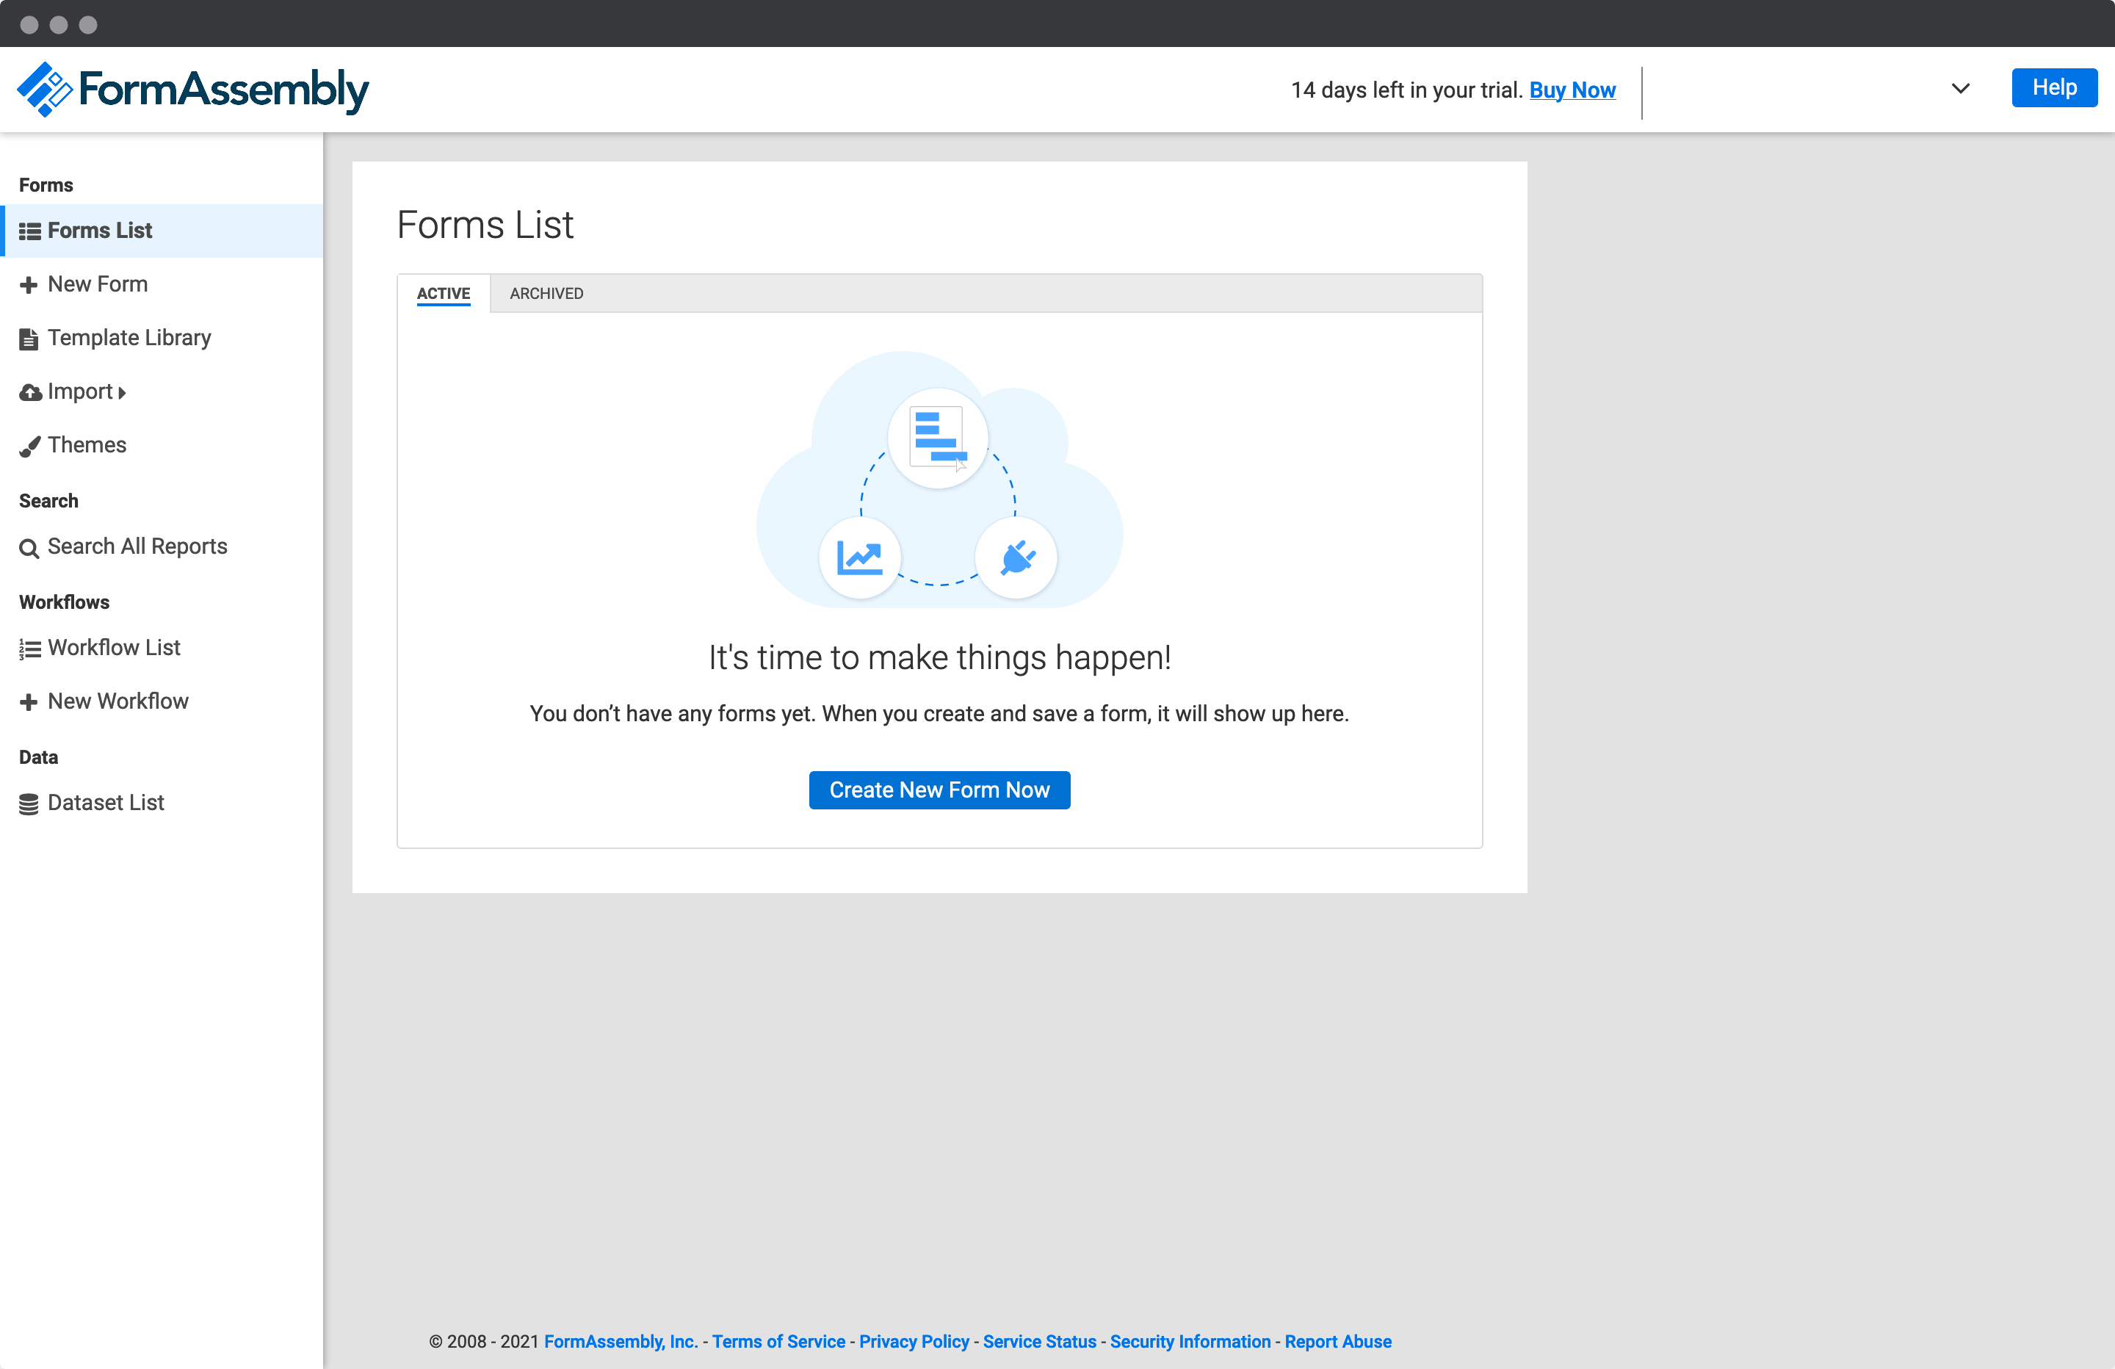Open the Terms of Service link
Screen dimensions: 2115x1369
click(x=778, y=1341)
